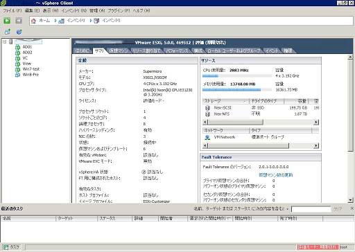The image size is (355, 252).
Task: Click the Win7-test virtual machine icon
Action: point(17,69)
